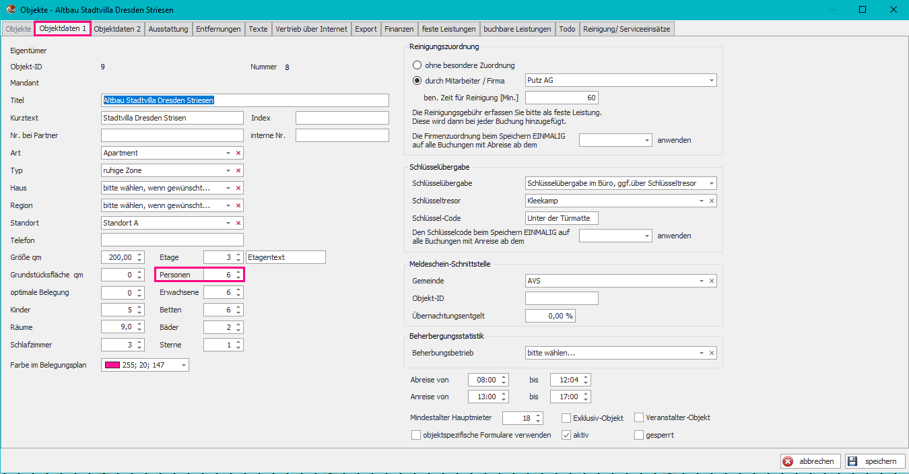Screen dimensions: 909x474
Task: Increase Mindestalter Hauptmieter value
Action: point(538,415)
